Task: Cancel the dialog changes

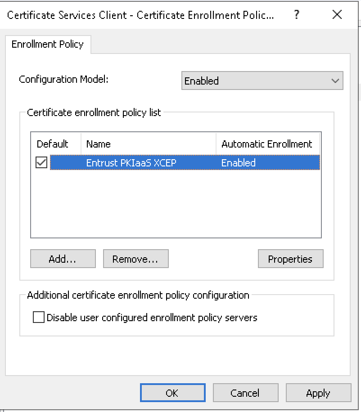Action: tap(245, 393)
